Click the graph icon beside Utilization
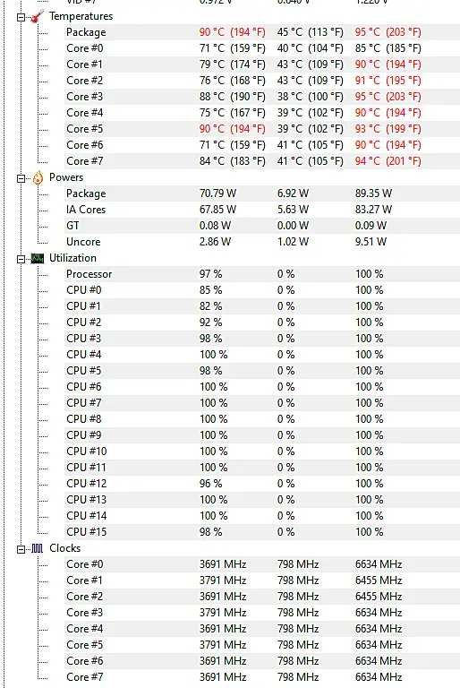The image size is (460, 688). pyautogui.click(x=38, y=258)
